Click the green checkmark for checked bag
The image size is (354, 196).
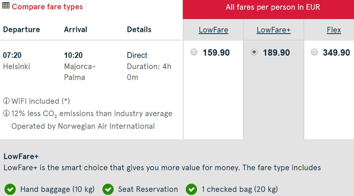pos(191,189)
